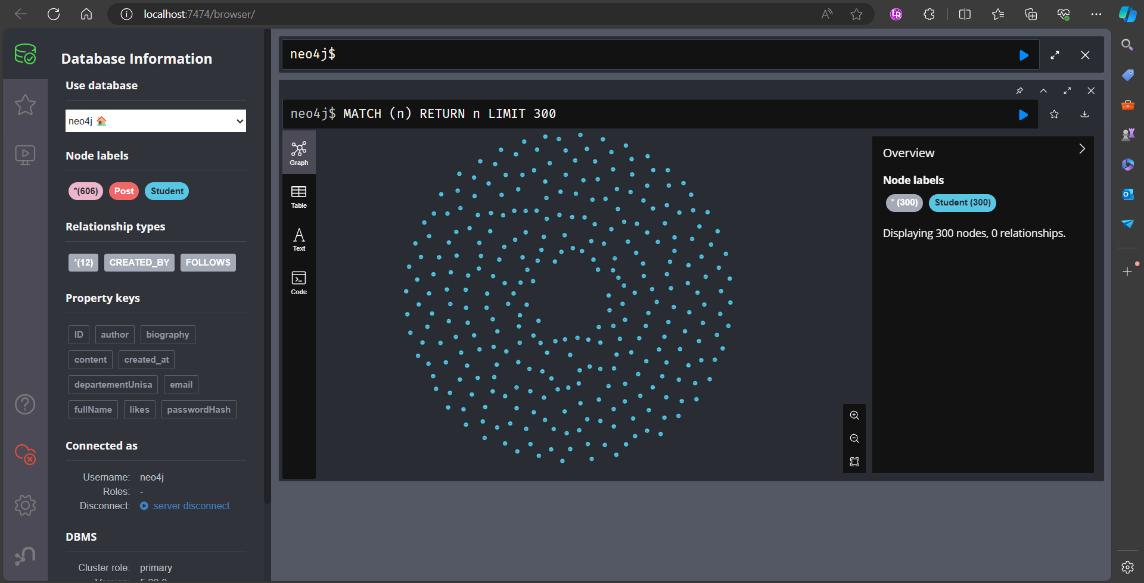
Task: Open Browser Settings gear in the sidebar
Action: [25, 506]
